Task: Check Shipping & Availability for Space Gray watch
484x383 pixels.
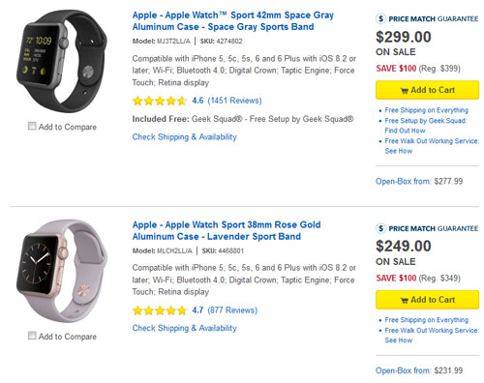Action: click(185, 137)
